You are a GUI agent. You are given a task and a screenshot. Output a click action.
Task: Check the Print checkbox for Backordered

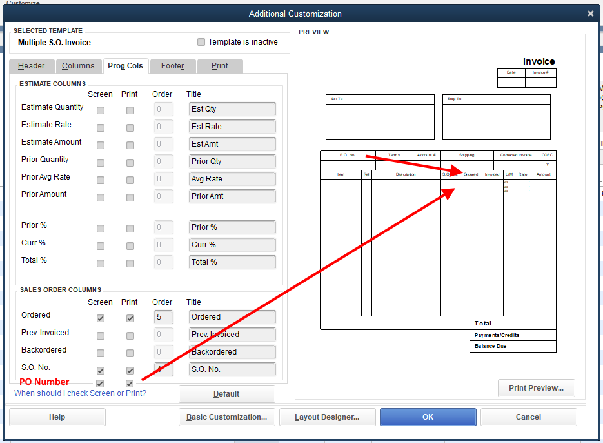pyautogui.click(x=130, y=353)
